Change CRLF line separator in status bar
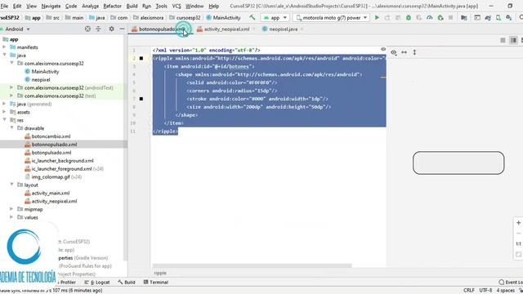Screen dimensions: 523x294 468,291
